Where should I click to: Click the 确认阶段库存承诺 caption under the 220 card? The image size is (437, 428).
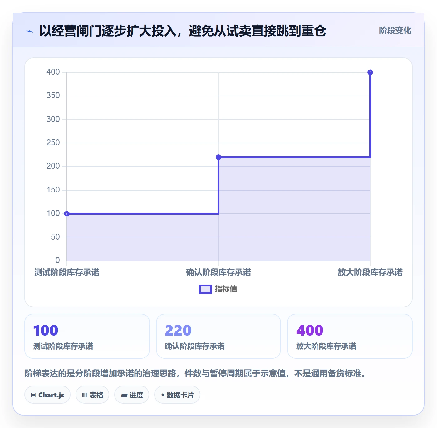(194, 346)
